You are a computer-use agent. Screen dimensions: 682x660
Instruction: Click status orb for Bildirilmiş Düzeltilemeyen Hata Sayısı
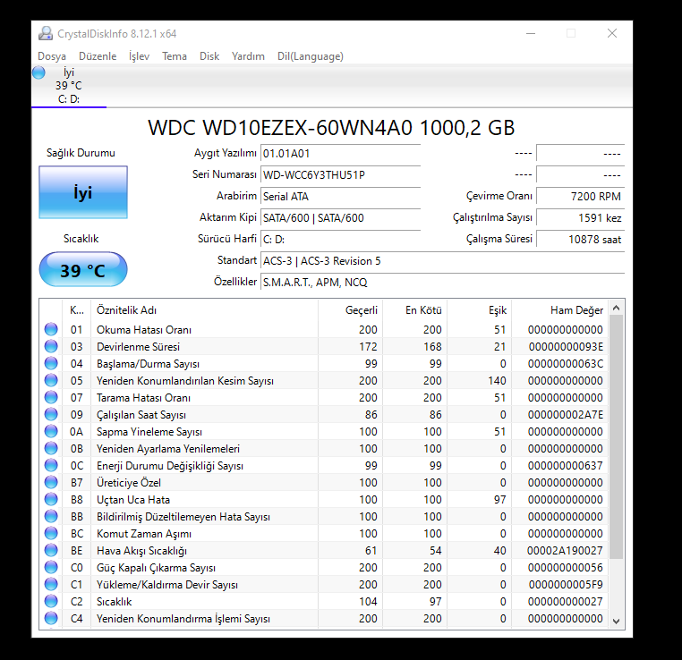tap(51, 516)
